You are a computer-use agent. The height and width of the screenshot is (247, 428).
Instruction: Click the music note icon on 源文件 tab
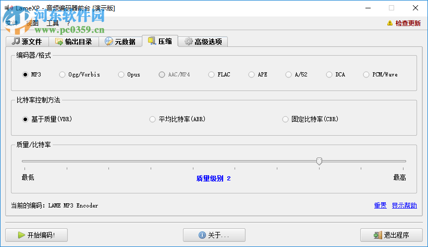click(16, 41)
